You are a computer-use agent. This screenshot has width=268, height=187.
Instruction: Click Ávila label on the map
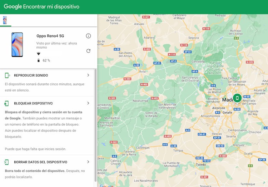142,72
